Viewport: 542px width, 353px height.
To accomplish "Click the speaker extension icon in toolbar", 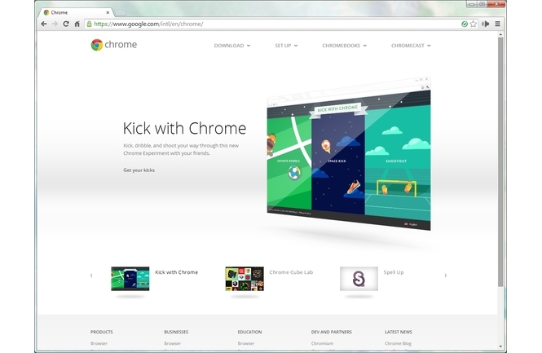I will 485,24.
